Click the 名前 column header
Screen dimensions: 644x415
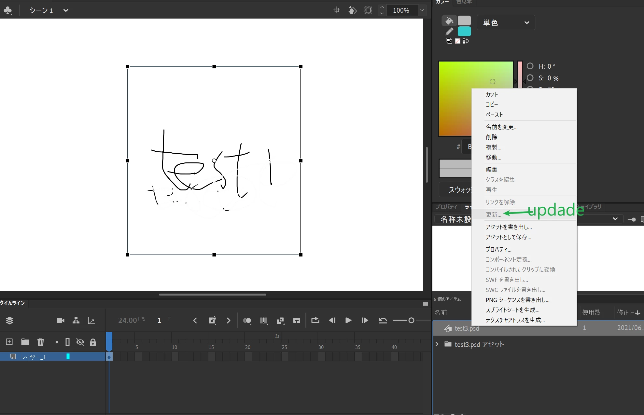(441, 312)
